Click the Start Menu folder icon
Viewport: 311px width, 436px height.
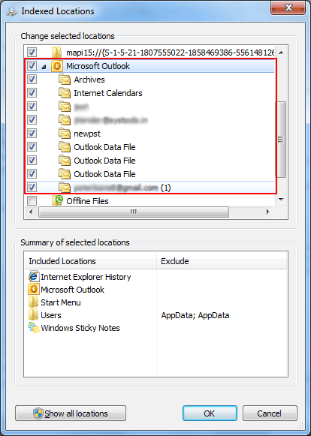coord(33,302)
